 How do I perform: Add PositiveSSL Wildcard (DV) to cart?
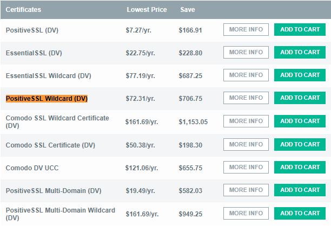tap(300, 98)
